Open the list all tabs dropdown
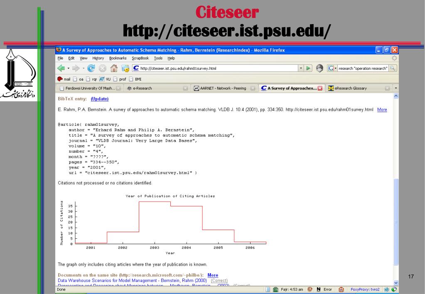Viewport: 425px width, 294px height. point(396,88)
